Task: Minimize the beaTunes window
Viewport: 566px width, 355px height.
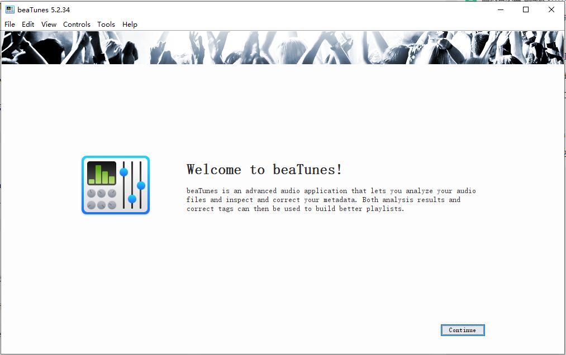Action: tap(500, 9)
